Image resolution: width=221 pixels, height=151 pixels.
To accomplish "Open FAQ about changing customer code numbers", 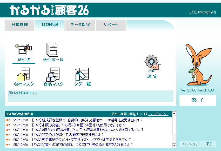I will tap(87, 120).
